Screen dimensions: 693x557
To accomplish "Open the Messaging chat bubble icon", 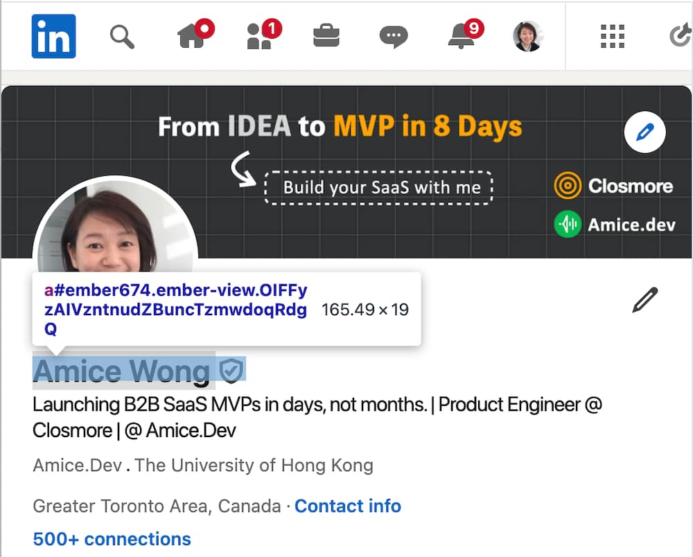I will point(394,36).
